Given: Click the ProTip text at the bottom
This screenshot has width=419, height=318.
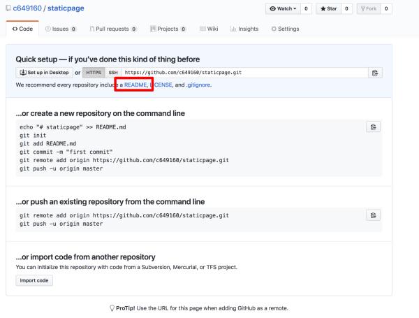Looking at the screenshot, I should tap(199, 308).
